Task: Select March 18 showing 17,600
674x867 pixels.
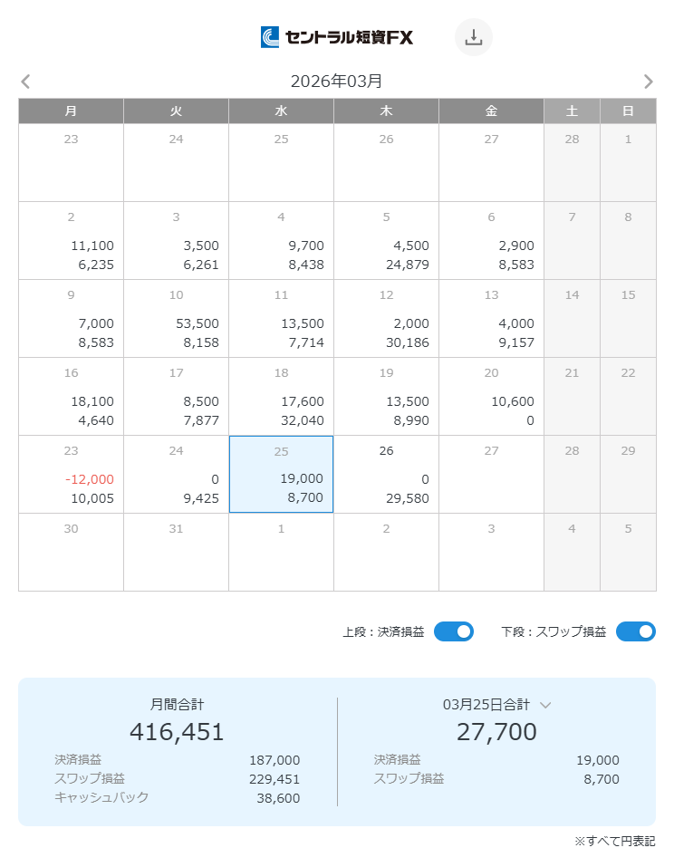Action: tap(281, 396)
